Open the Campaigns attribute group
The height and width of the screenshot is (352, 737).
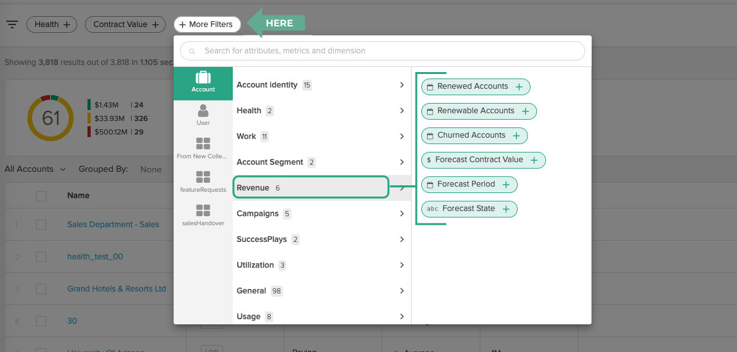coord(322,214)
